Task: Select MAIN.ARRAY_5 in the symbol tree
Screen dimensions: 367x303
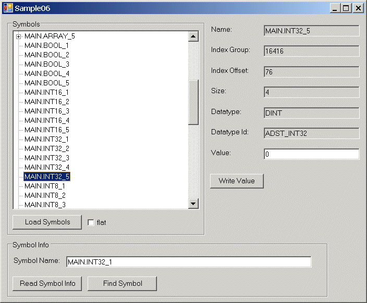Action: pos(50,36)
